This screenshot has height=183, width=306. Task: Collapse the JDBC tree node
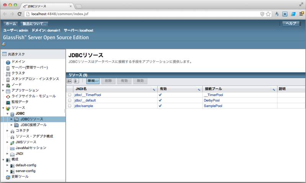(8, 114)
